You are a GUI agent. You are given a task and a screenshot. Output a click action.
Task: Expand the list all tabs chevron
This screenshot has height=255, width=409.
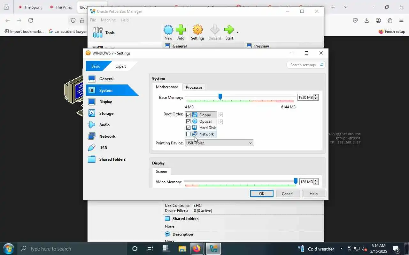(x=345, y=7)
